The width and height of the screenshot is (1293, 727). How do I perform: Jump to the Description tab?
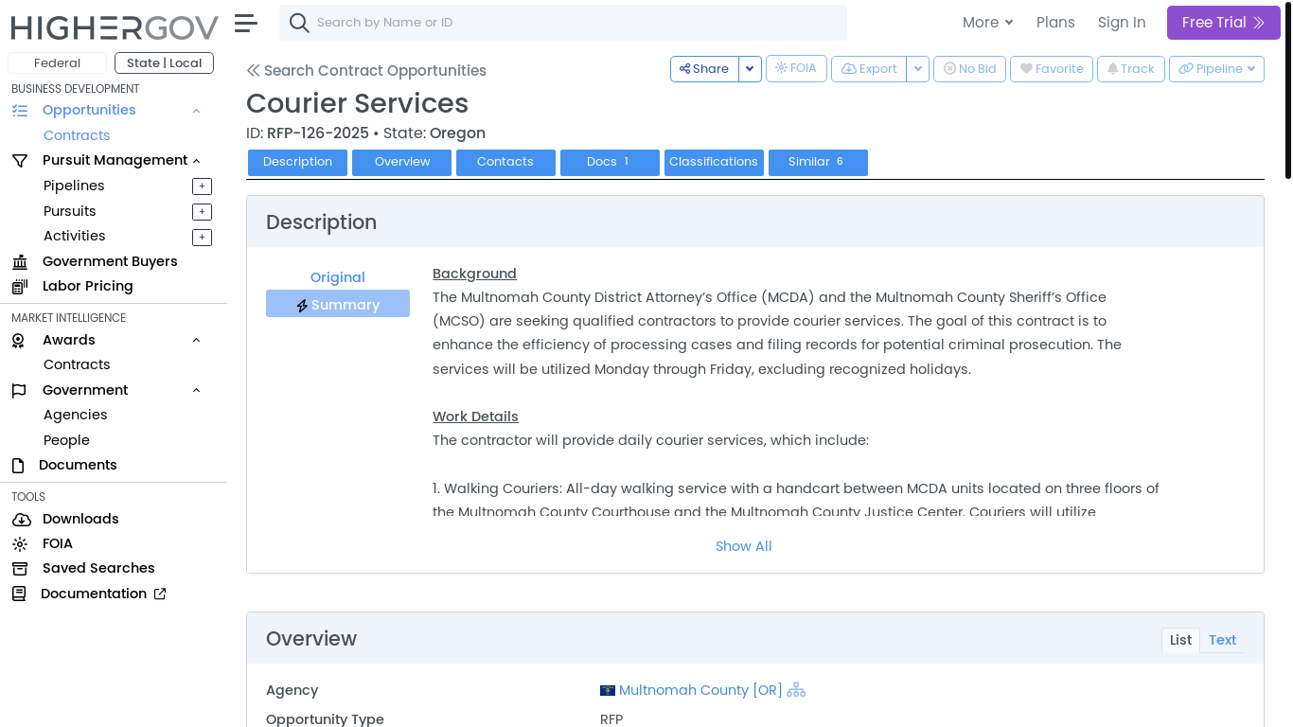[297, 162]
